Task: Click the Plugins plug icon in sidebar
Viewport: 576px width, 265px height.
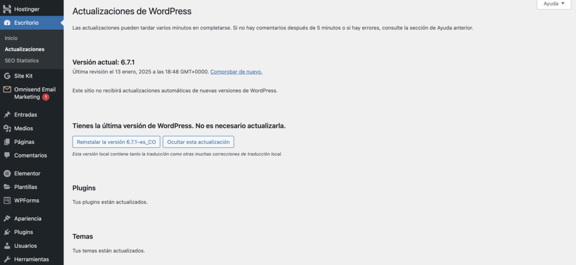Action: pos(7,232)
